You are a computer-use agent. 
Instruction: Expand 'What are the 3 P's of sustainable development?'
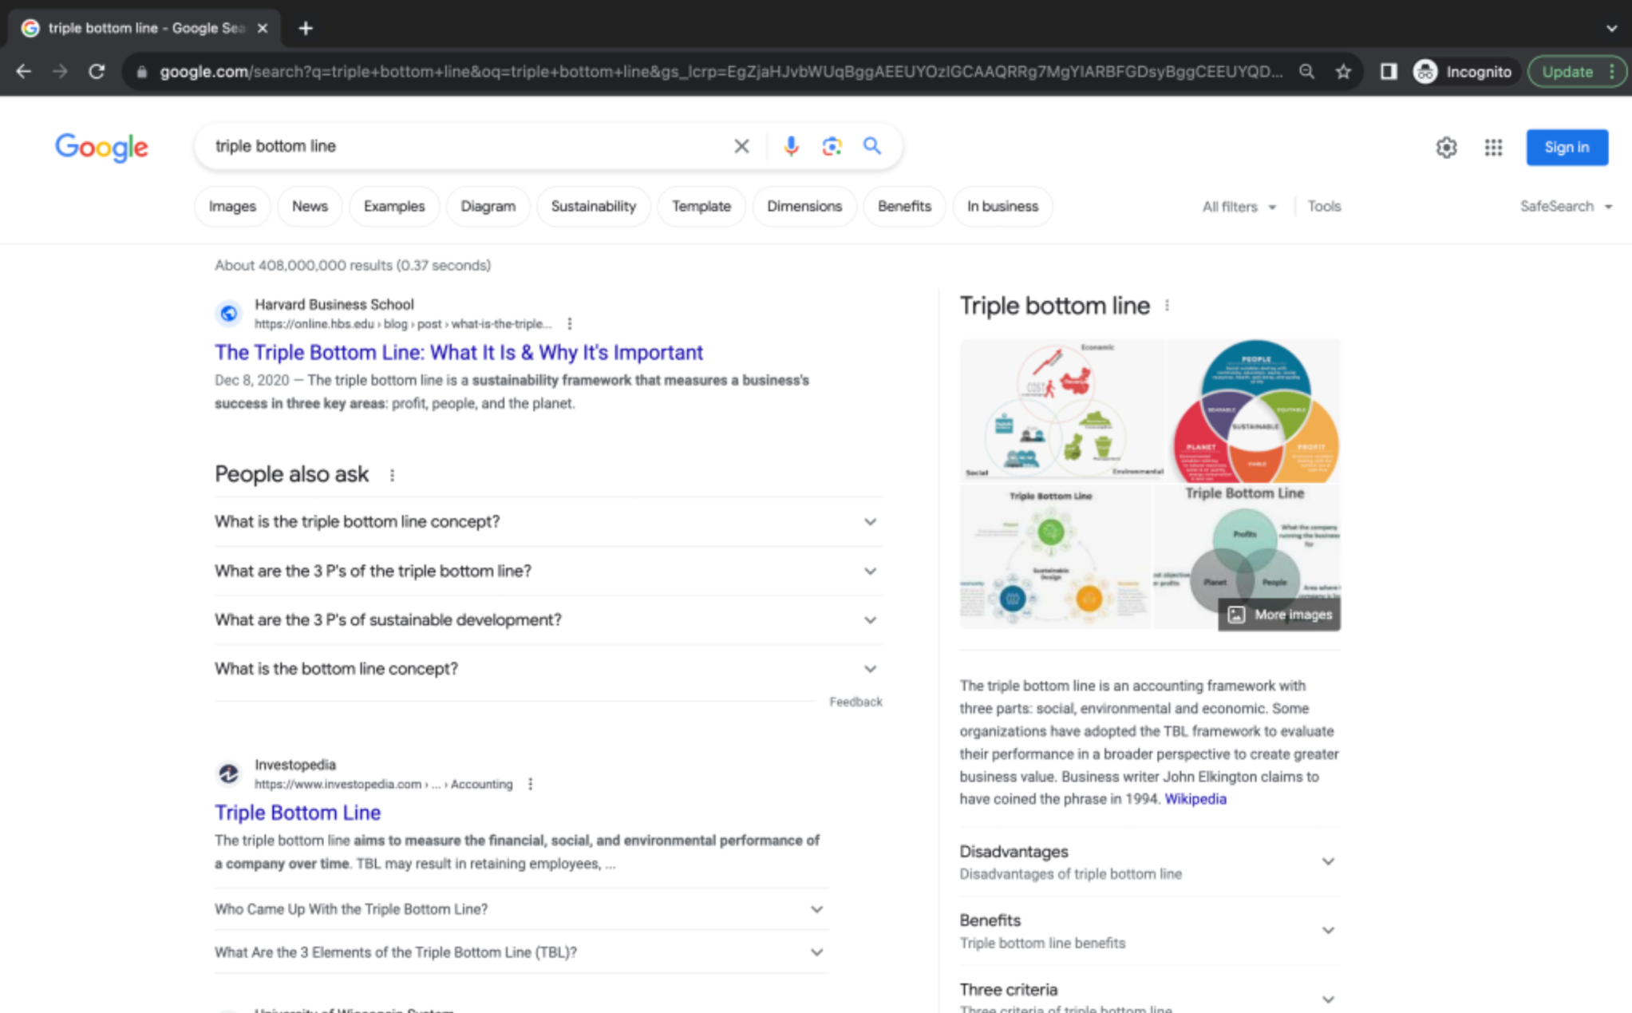548,620
